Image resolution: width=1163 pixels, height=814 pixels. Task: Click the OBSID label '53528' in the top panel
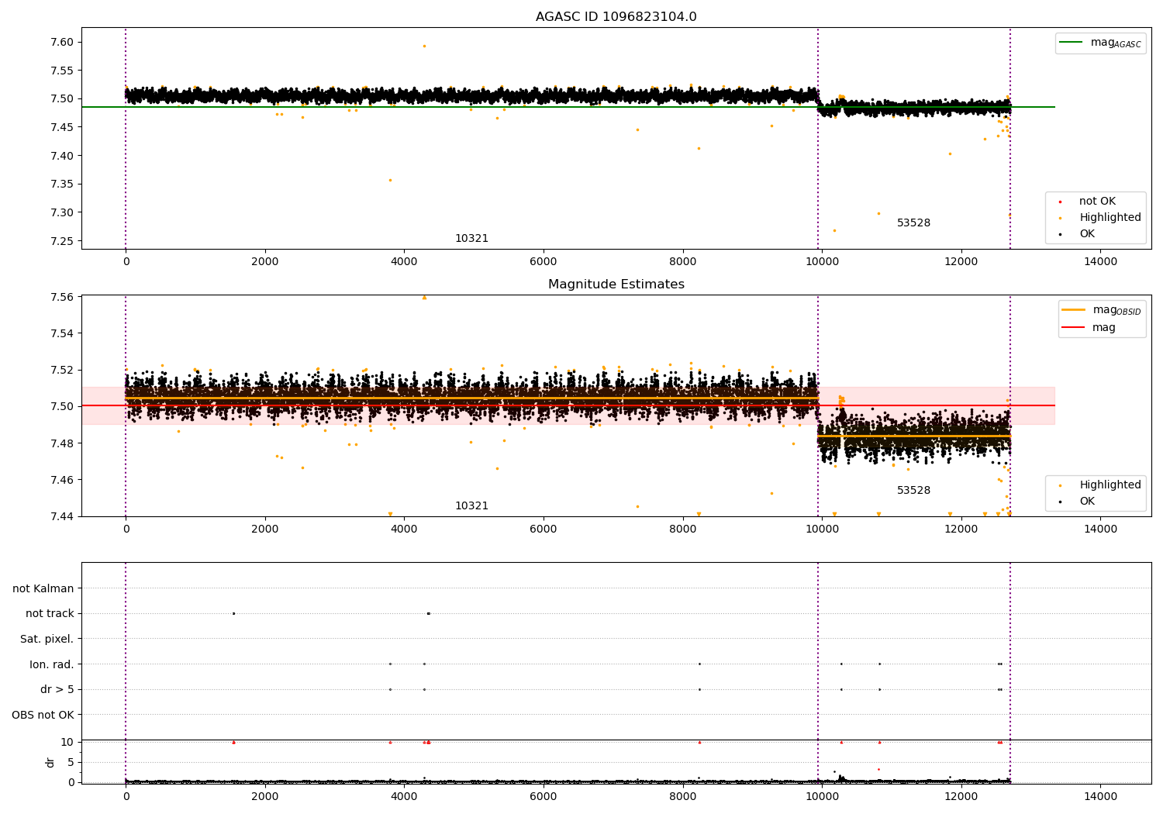[913, 223]
